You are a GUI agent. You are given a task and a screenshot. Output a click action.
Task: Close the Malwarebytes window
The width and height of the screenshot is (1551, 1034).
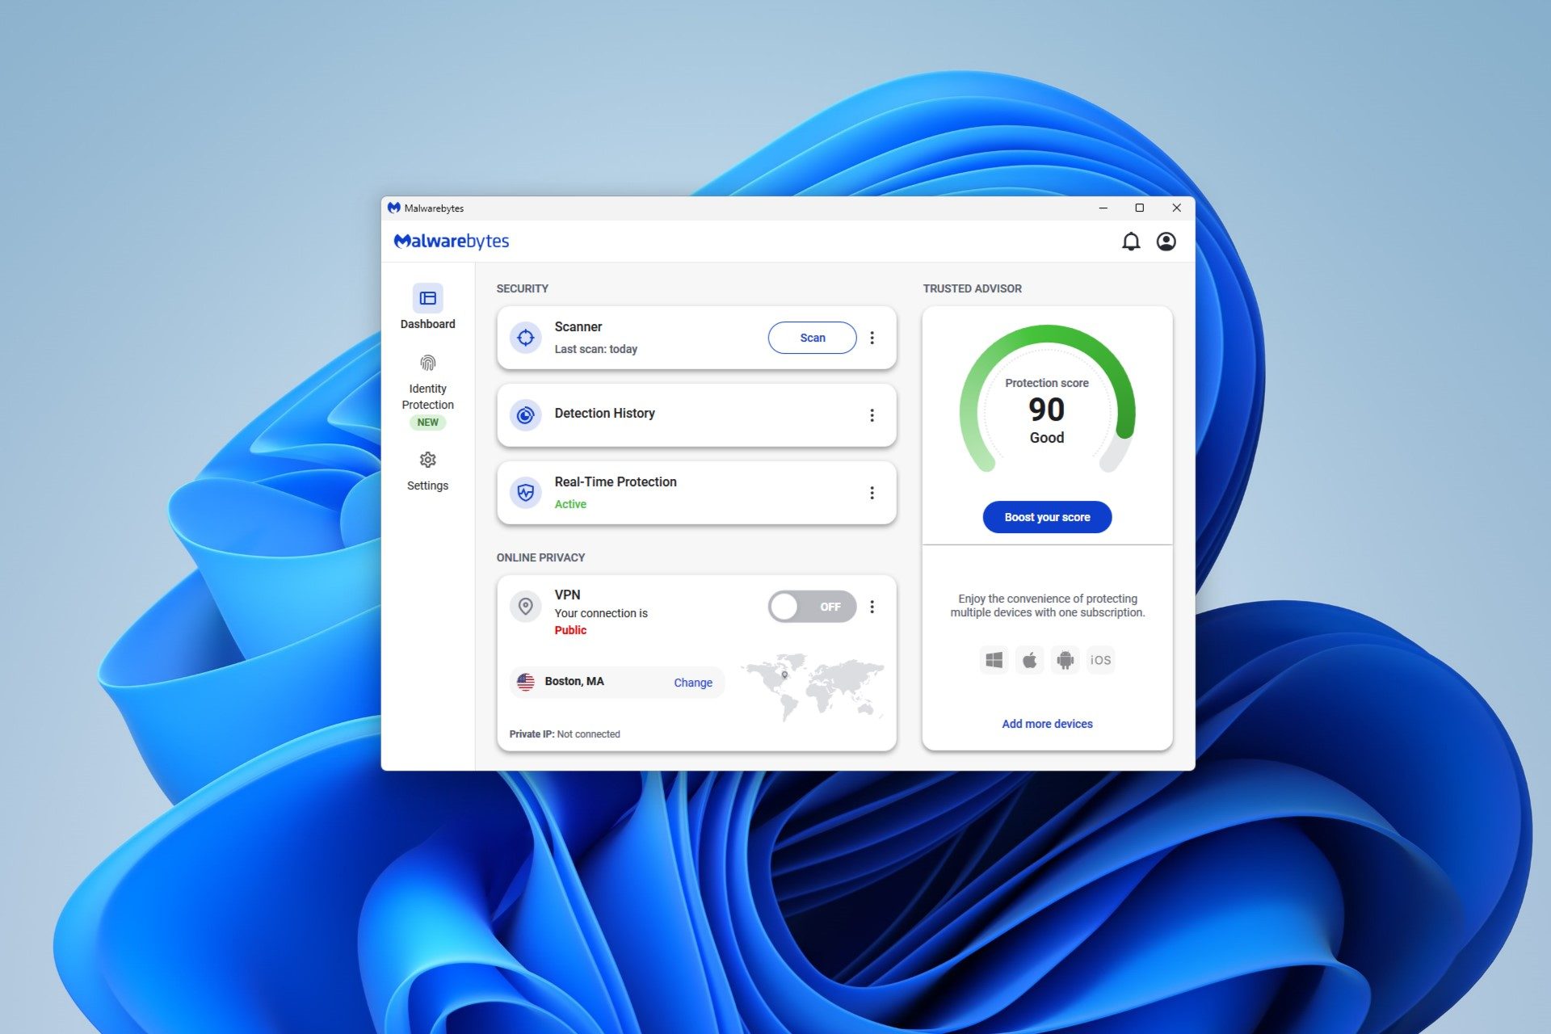(1177, 208)
